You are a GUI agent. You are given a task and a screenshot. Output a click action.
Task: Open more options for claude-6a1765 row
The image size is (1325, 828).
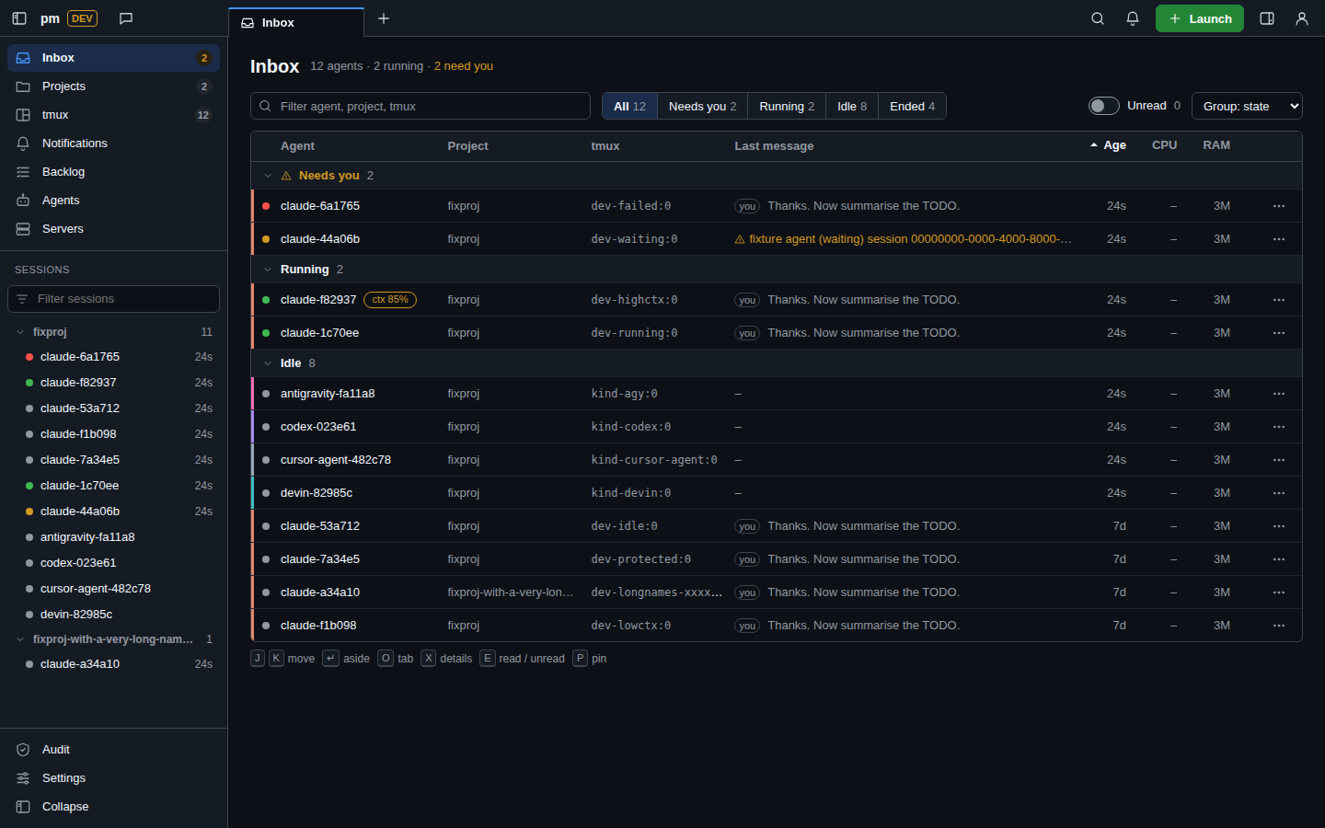pyautogui.click(x=1279, y=206)
